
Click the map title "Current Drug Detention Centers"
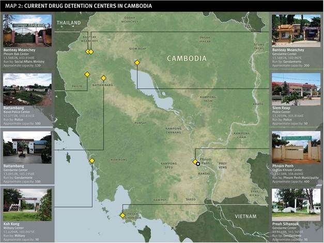pos(78,6)
